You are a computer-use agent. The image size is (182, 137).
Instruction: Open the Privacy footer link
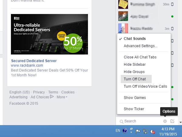click(39, 92)
